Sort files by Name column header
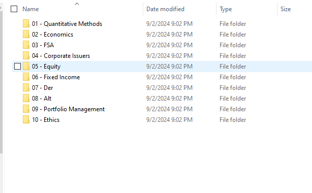 pyautogui.click(x=30, y=9)
